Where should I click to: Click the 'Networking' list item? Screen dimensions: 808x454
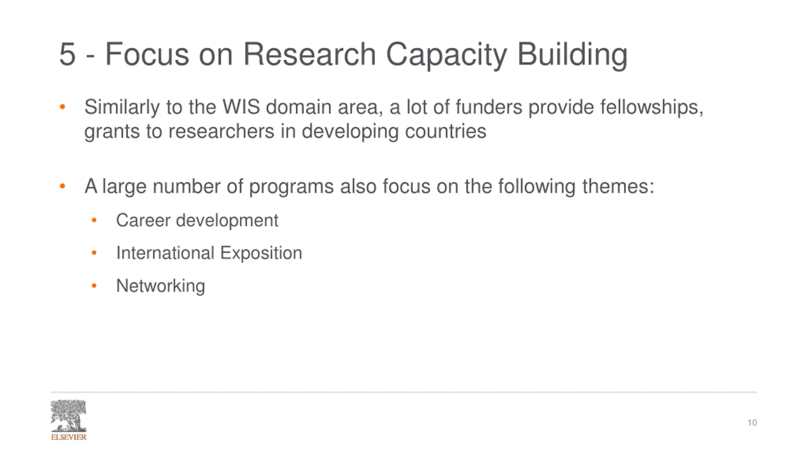point(160,286)
